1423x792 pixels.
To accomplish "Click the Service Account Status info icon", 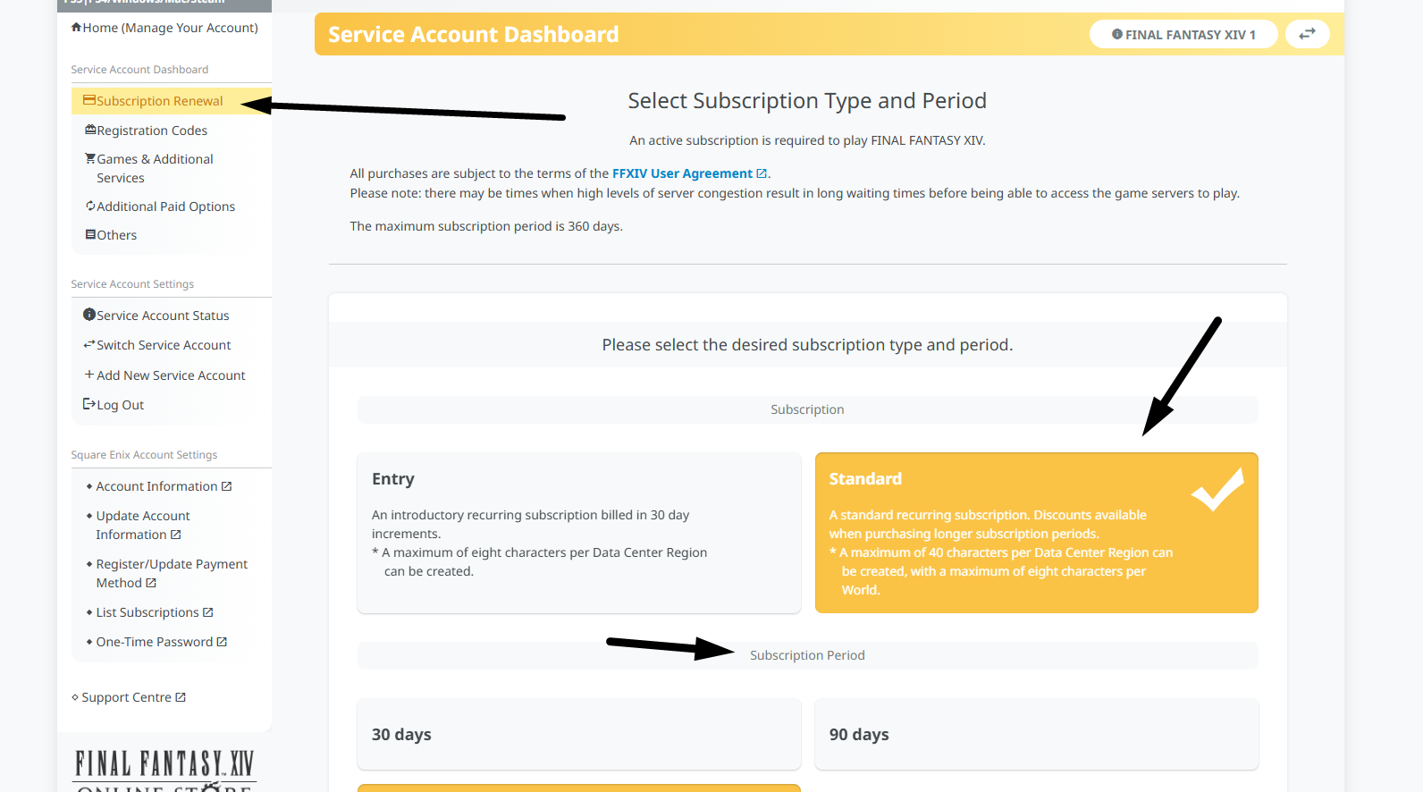I will pos(89,316).
